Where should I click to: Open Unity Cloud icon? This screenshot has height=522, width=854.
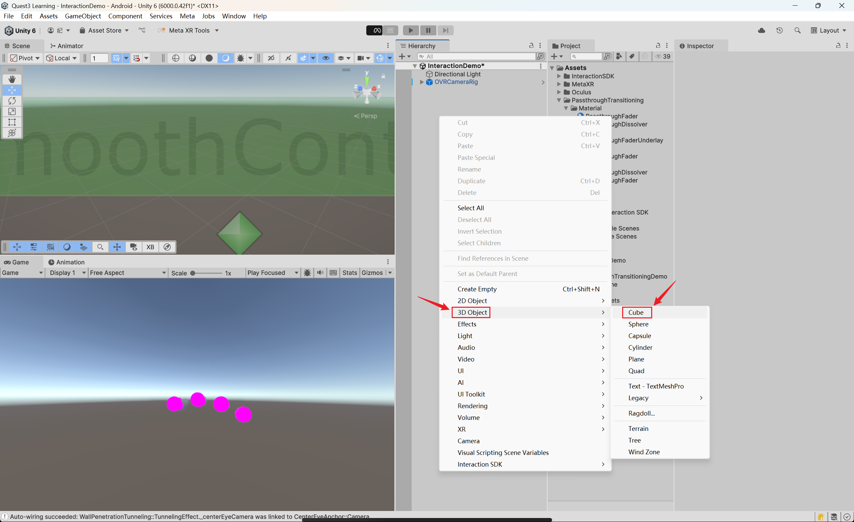point(762,30)
